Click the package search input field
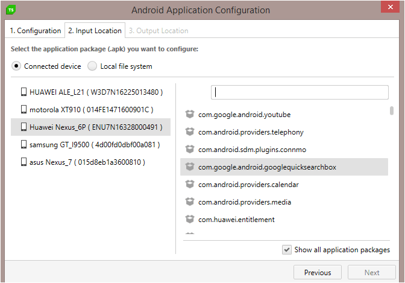This screenshot has width=405, height=283. tap(300, 92)
